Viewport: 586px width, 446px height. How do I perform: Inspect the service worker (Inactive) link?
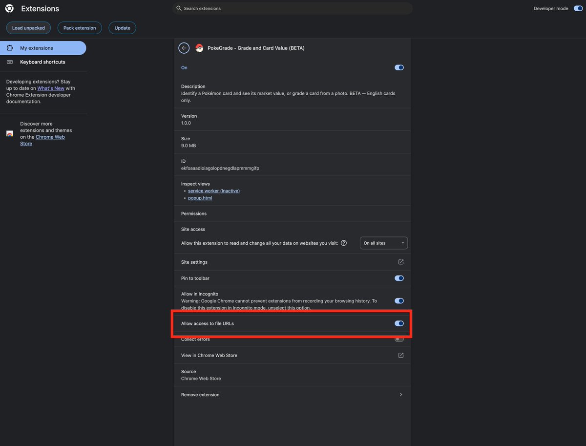pos(214,191)
